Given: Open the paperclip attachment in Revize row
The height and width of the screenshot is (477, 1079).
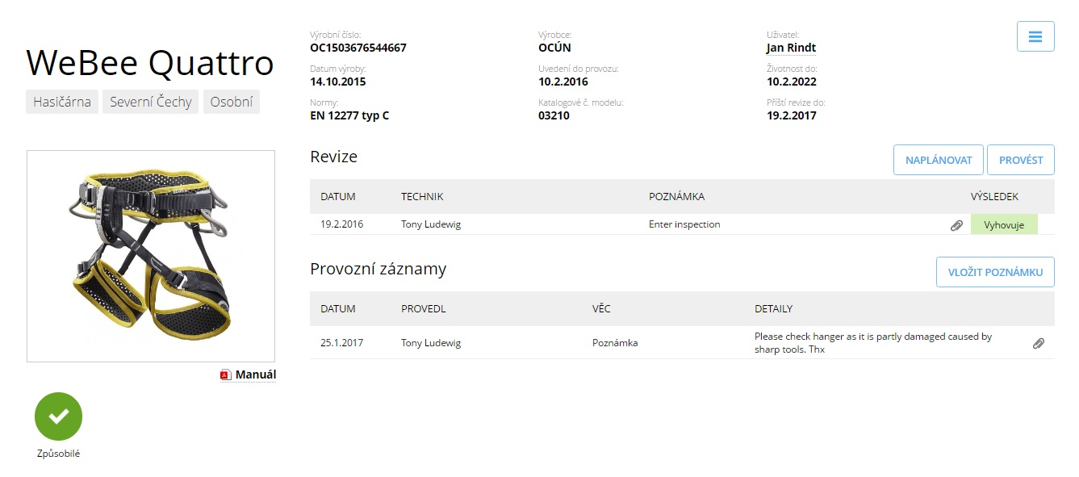Looking at the screenshot, I should coord(956,225).
